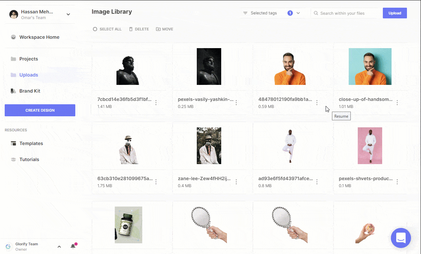Screen dimensions: 421x254
Task: Open the Projects section
Action: point(29,59)
